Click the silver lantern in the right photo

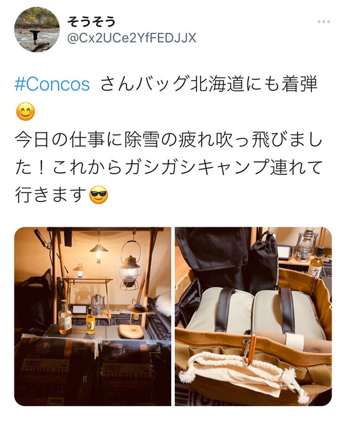pos(306,245)
